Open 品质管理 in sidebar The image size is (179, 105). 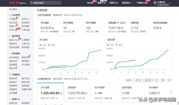pyautogui.click(x=13, y=65)
